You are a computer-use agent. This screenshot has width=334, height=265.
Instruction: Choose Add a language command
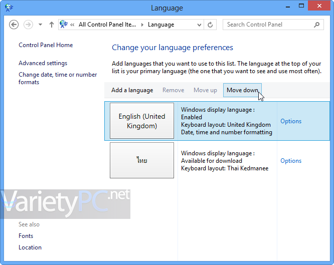click(132, 90)
